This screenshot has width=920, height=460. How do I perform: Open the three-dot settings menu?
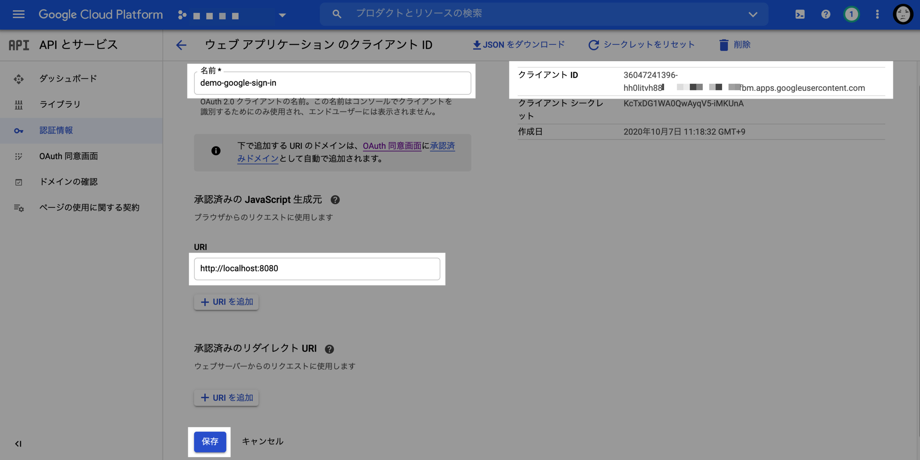877,14
